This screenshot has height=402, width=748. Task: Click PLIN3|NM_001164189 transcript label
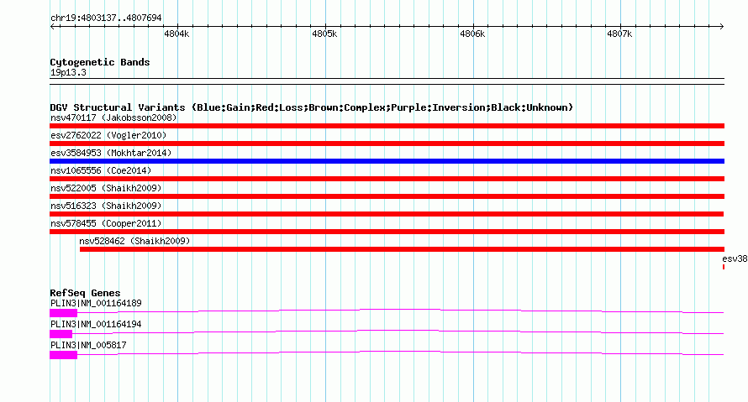click(x=96, y=304)
